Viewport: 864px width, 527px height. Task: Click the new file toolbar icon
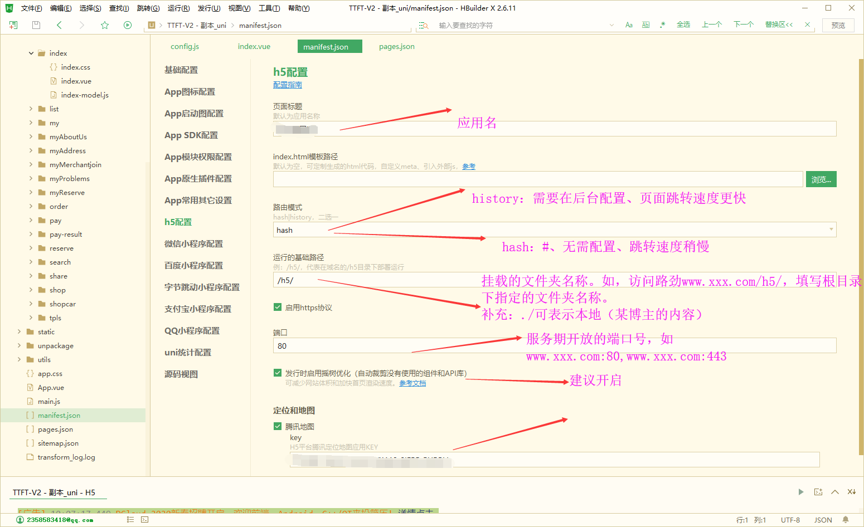point(13,25)
